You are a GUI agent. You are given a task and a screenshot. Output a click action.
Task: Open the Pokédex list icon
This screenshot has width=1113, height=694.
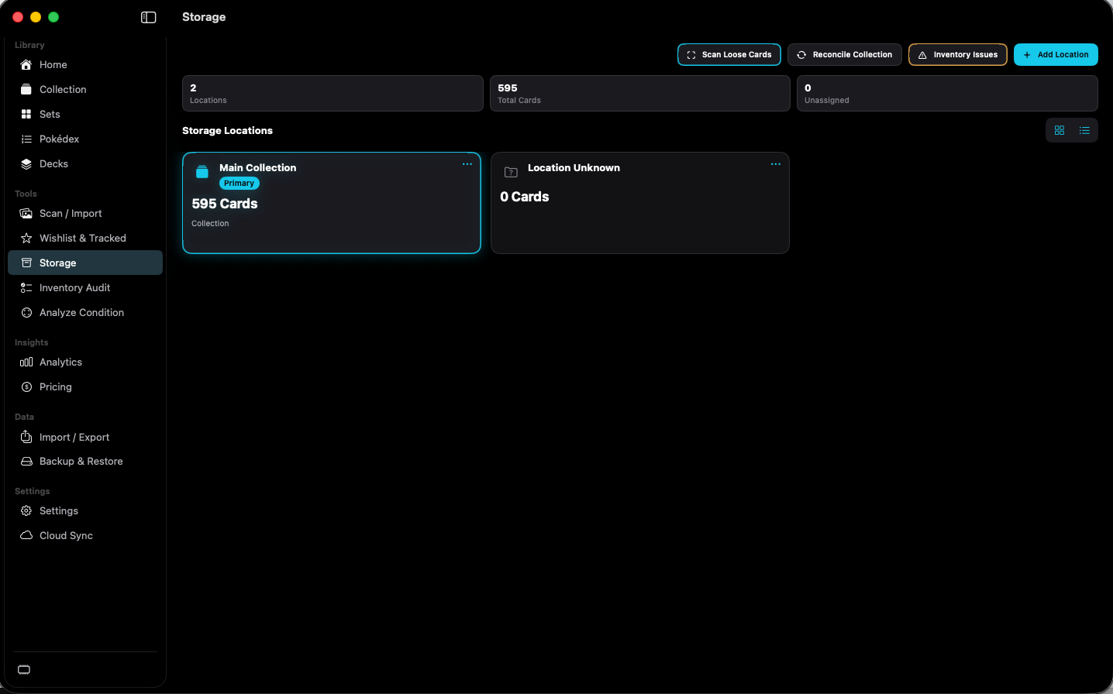[x=26, y=139]
